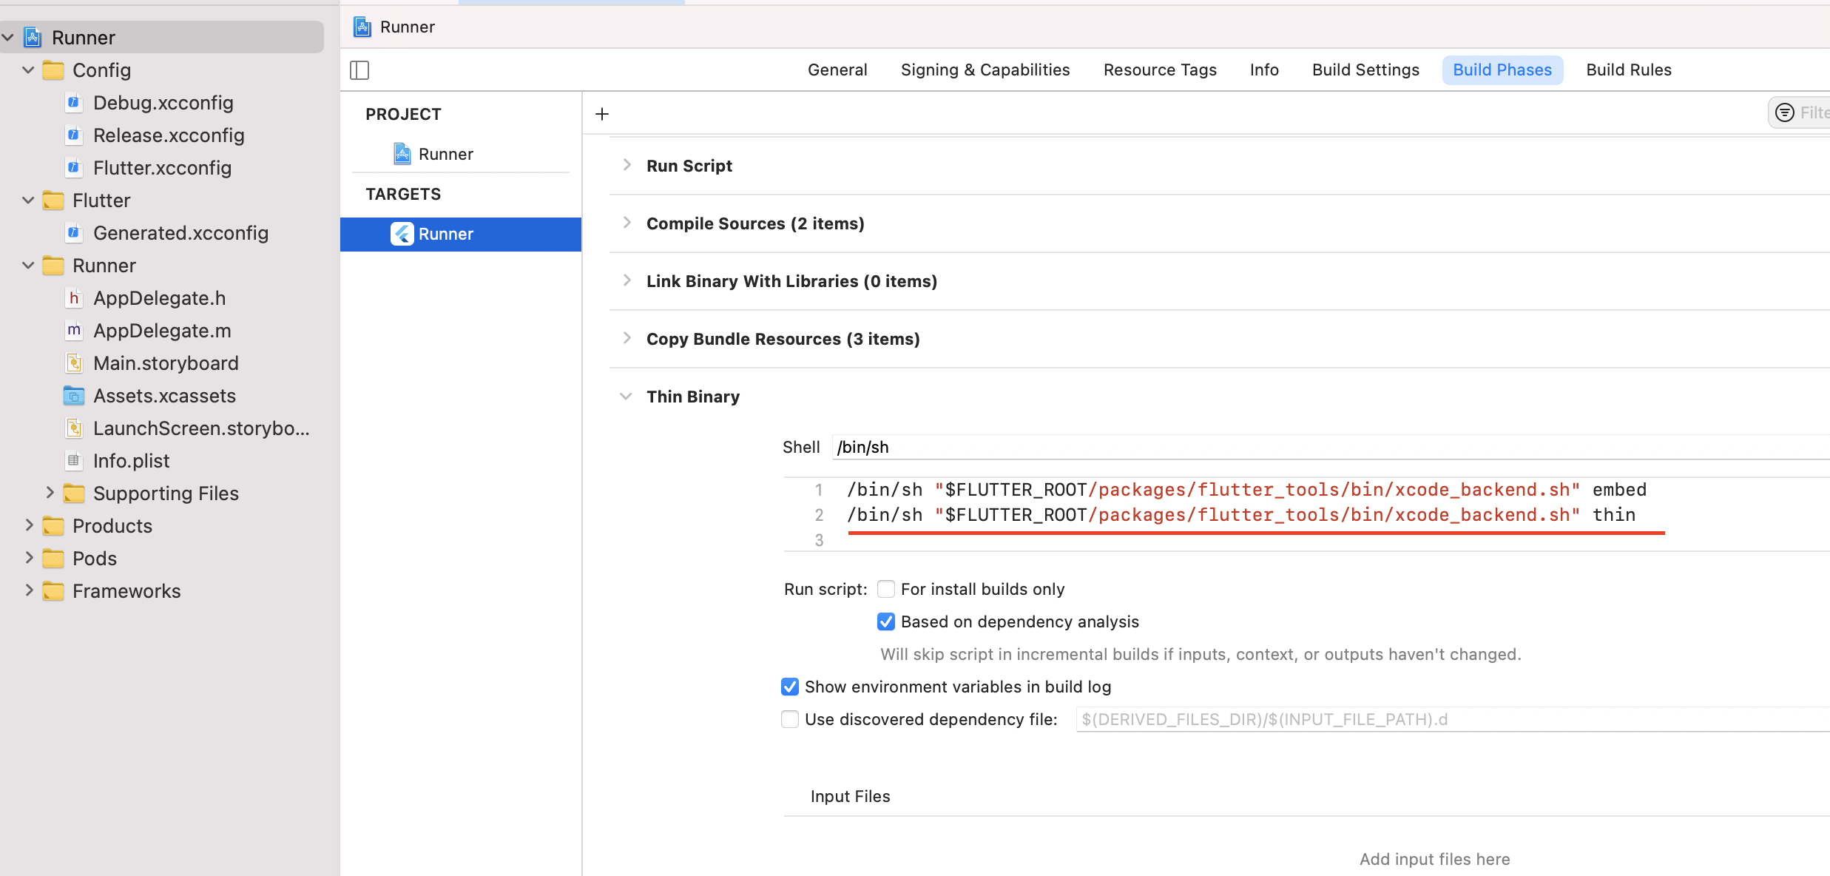Viewport: 1830px width, 876px height.
Task: Open the Main.storyboard file icon
Action: [73, 363]
